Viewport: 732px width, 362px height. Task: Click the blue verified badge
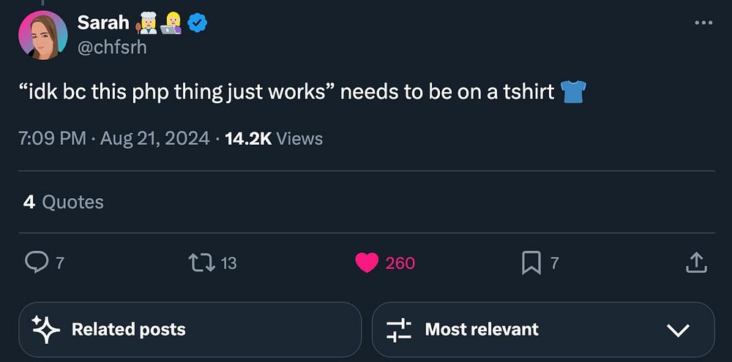(198, 24)
